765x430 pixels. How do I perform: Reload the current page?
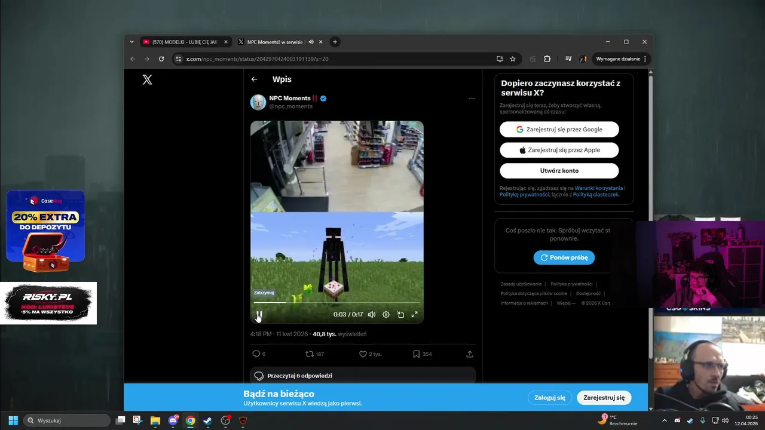click(161, 59)
